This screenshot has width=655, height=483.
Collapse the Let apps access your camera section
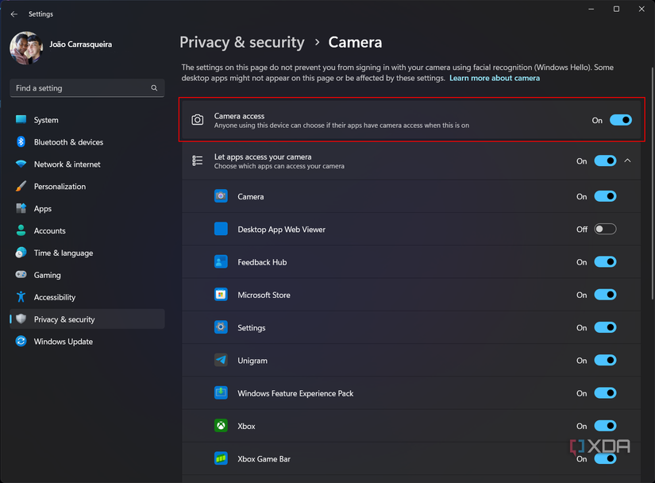(x=628, y=161)
